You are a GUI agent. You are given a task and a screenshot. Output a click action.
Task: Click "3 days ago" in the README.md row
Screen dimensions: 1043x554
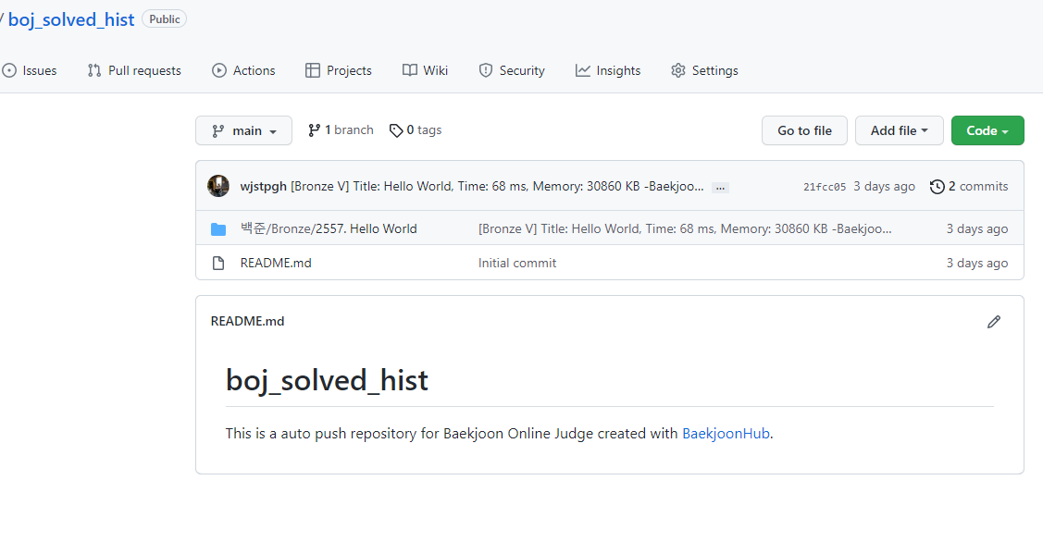[977, 263]
